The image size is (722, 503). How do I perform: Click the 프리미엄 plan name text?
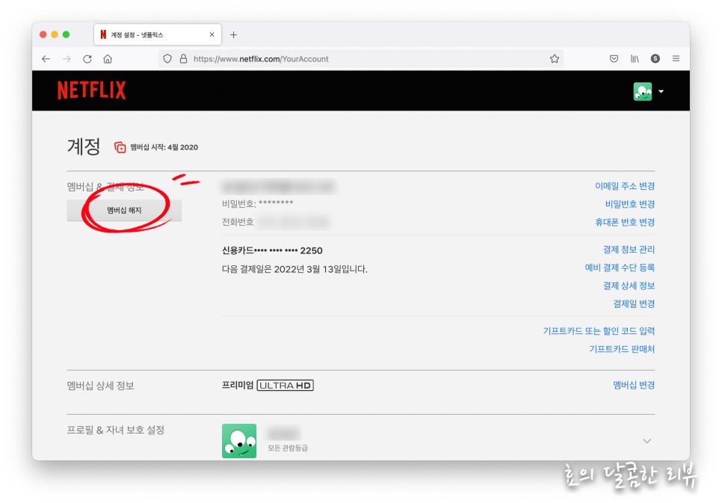pyautogui.click(x=238, y=385)
